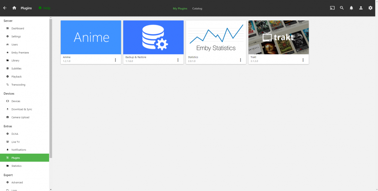Open the user profile icon
Screen dimensions: 378x191
[x=361, y=8]
